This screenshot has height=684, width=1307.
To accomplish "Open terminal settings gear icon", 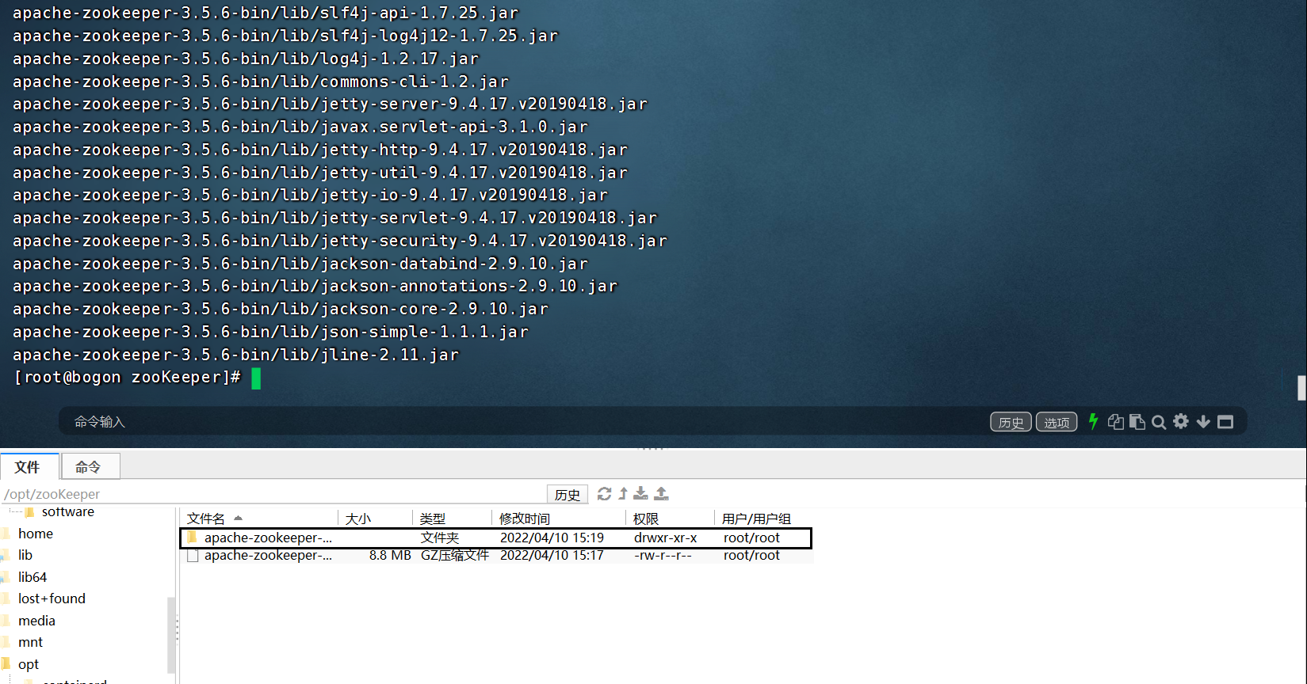I will tap(1181, 421).
